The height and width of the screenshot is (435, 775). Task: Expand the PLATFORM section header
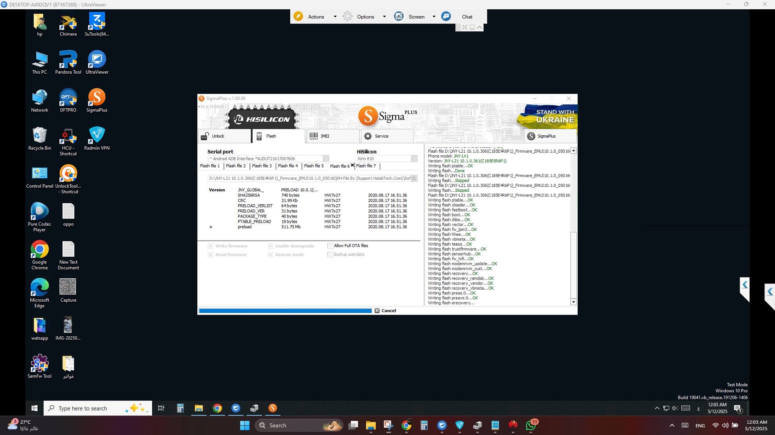(x=211, y=107)
